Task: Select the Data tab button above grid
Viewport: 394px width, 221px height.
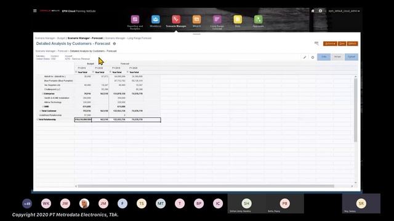Action: (x=324, y=57)
